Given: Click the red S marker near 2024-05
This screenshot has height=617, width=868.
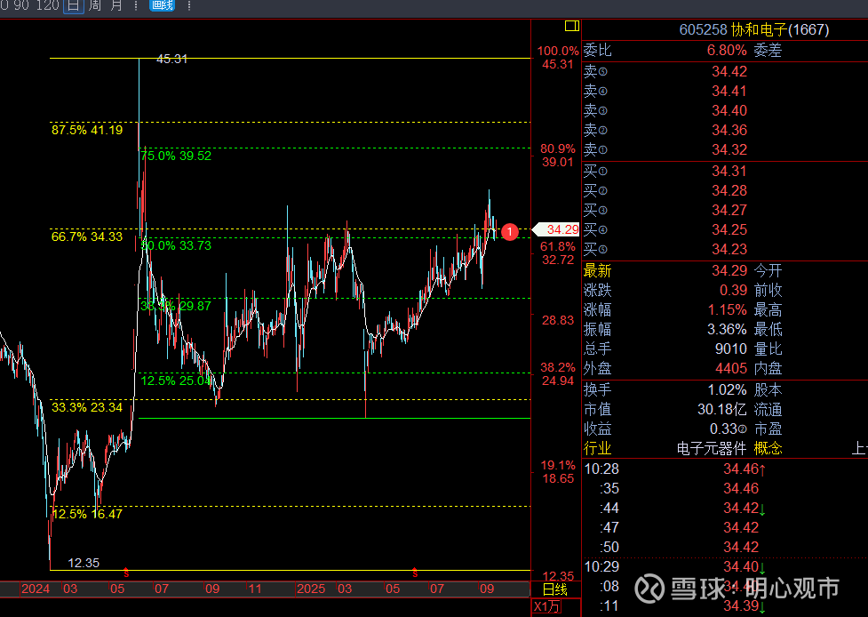Looking at the screenshot, I should (126, 573).
